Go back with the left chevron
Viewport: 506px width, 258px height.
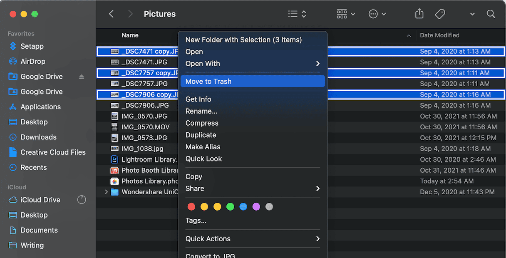111,14
